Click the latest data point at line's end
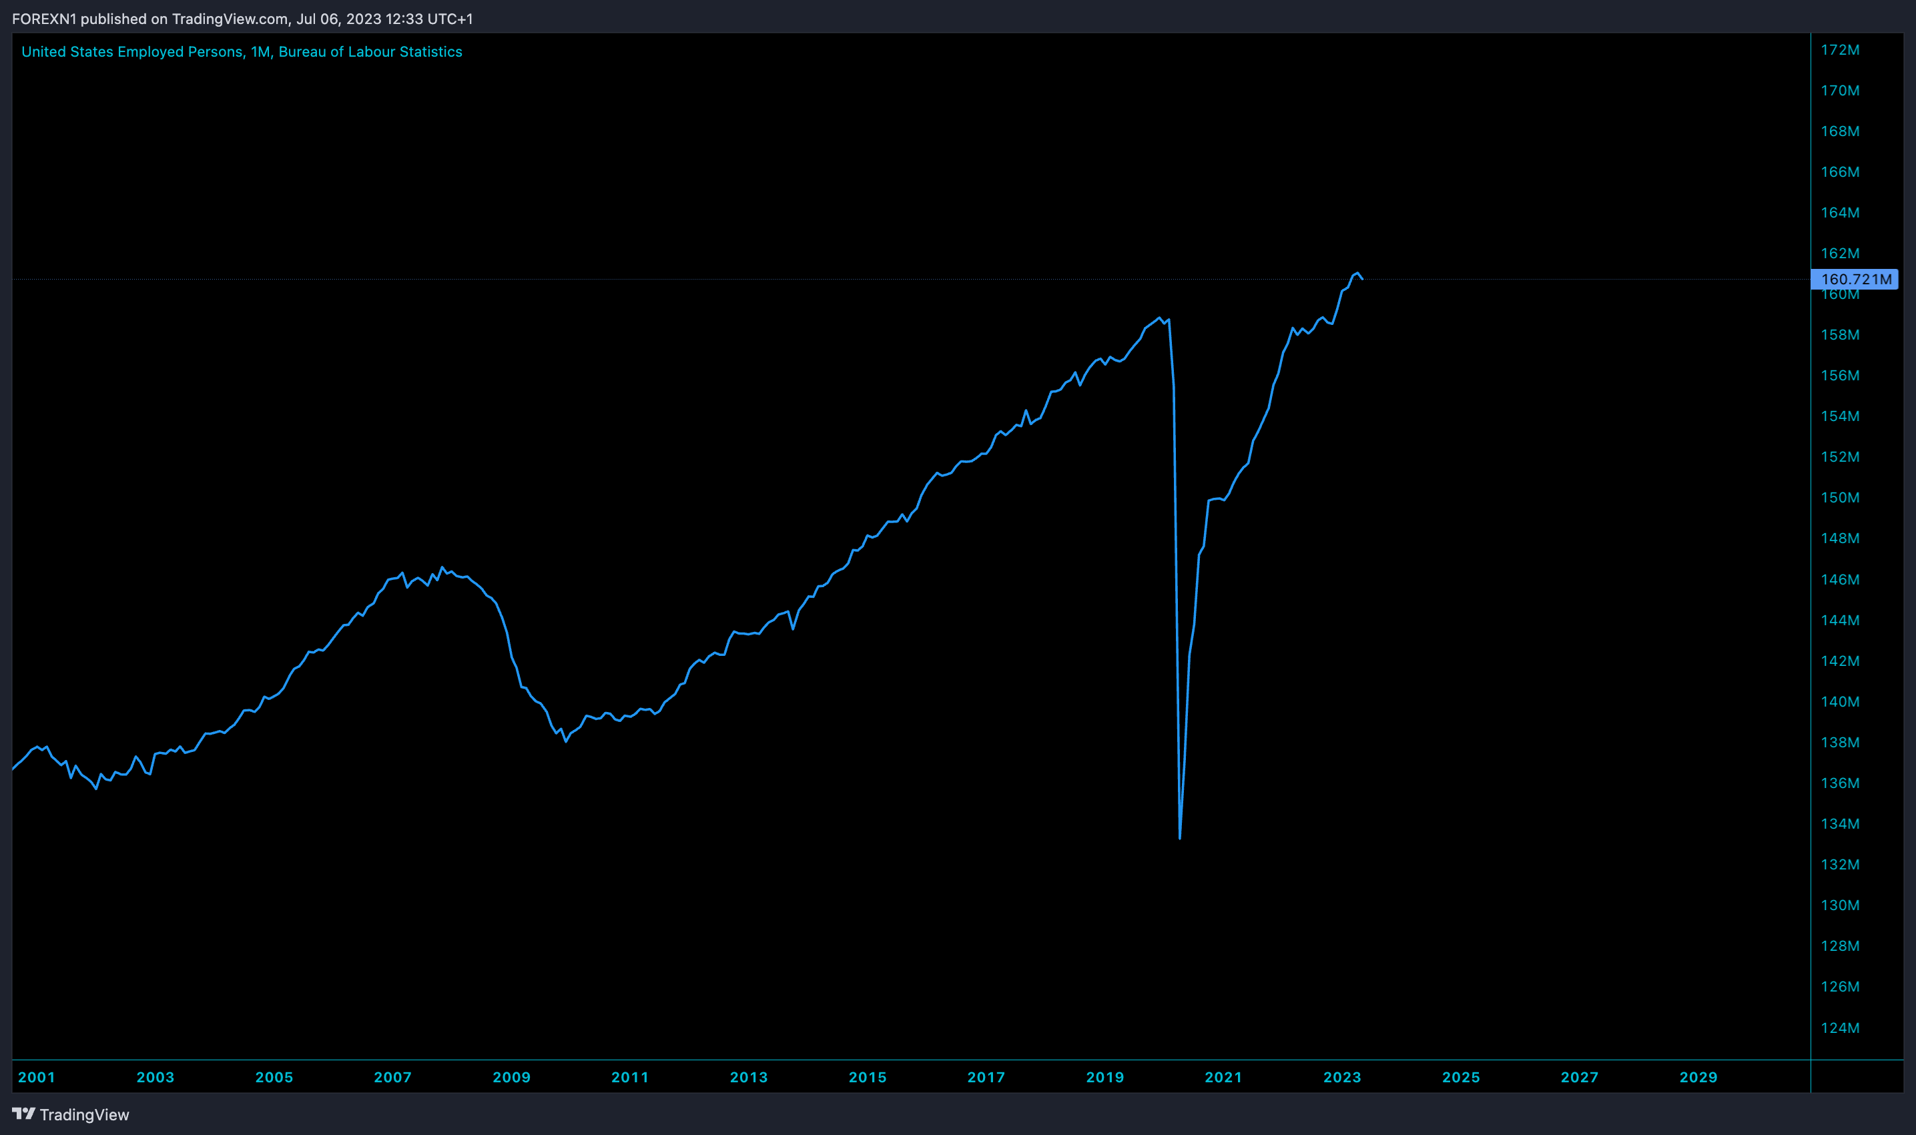Screen dimensions: 1916x1135 coord(1362,279)
